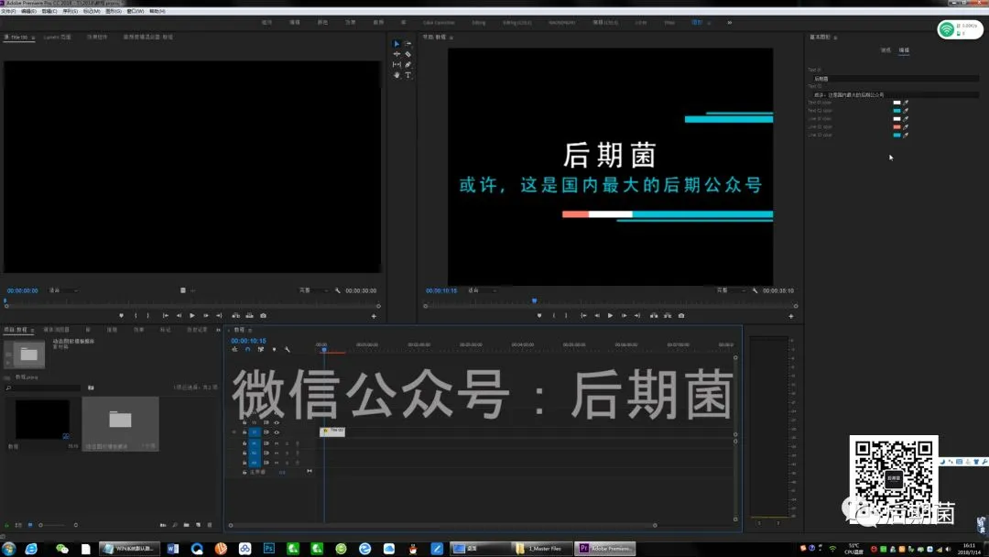Select the Hand tool
The image size is (989, 557).
coord(397,75)
